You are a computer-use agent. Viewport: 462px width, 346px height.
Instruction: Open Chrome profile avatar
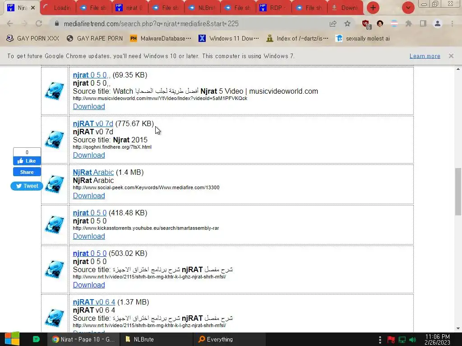point(438,23)
